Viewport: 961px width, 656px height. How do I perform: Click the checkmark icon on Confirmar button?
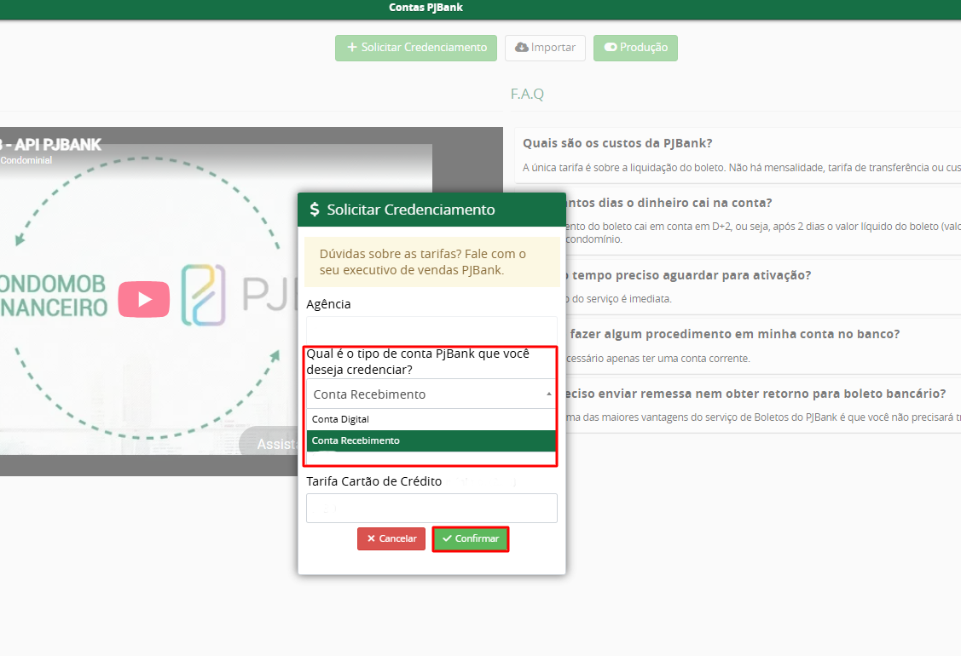447,538
